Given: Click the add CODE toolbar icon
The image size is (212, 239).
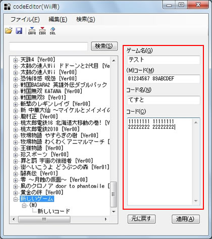Looking at the screenshot, I should pyautogui.click(x=42, y=31).
